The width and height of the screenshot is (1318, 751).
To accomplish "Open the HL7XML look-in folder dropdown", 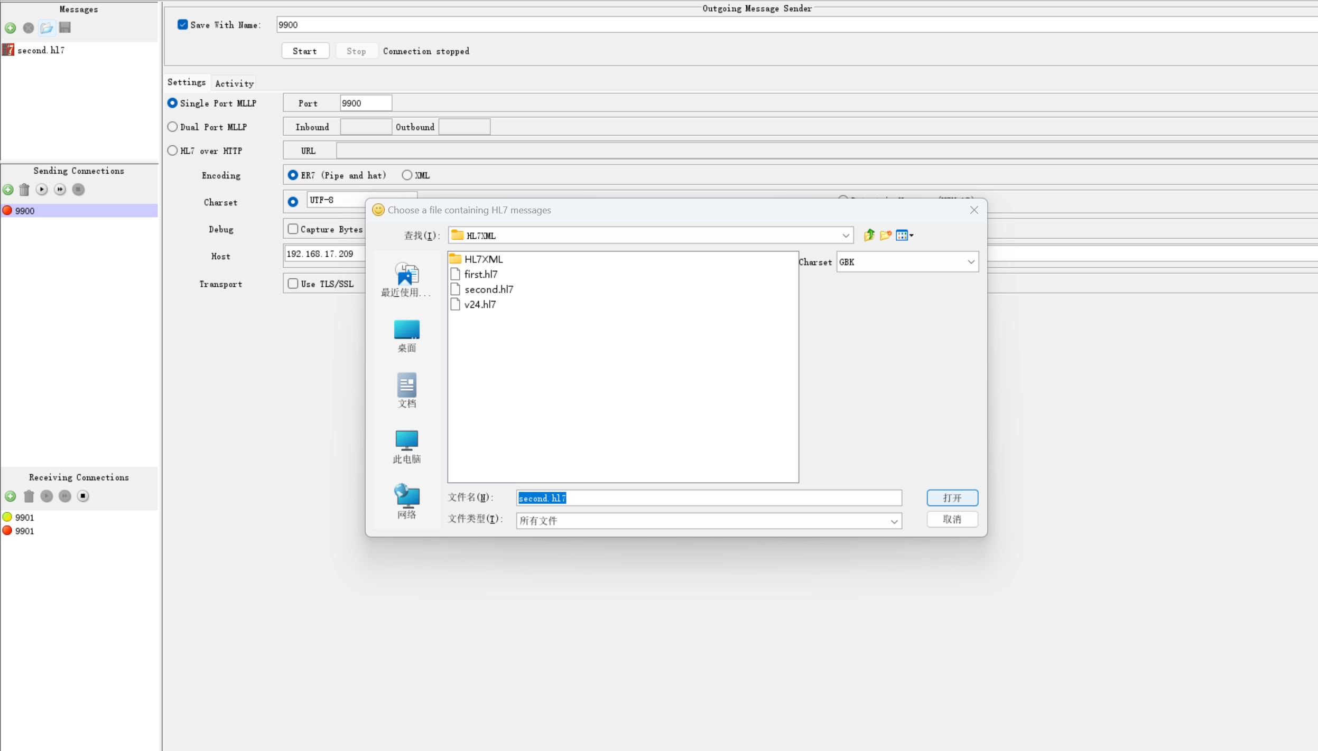I will click(845, 236).
